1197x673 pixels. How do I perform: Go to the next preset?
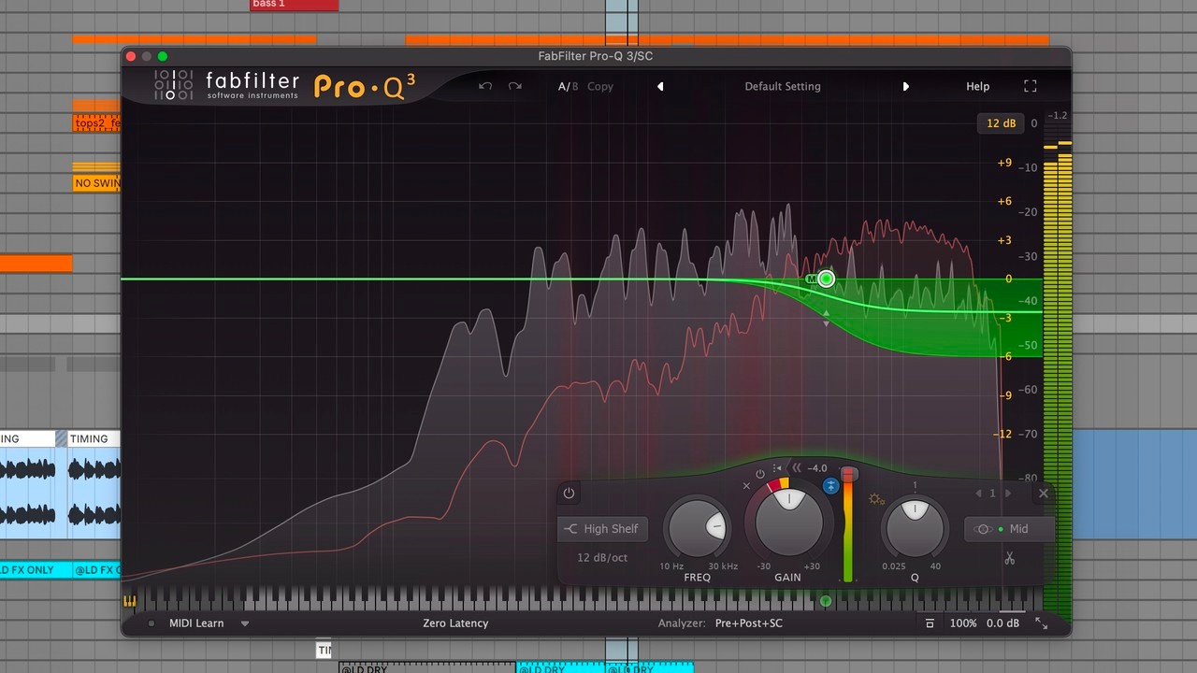[905, 86]
